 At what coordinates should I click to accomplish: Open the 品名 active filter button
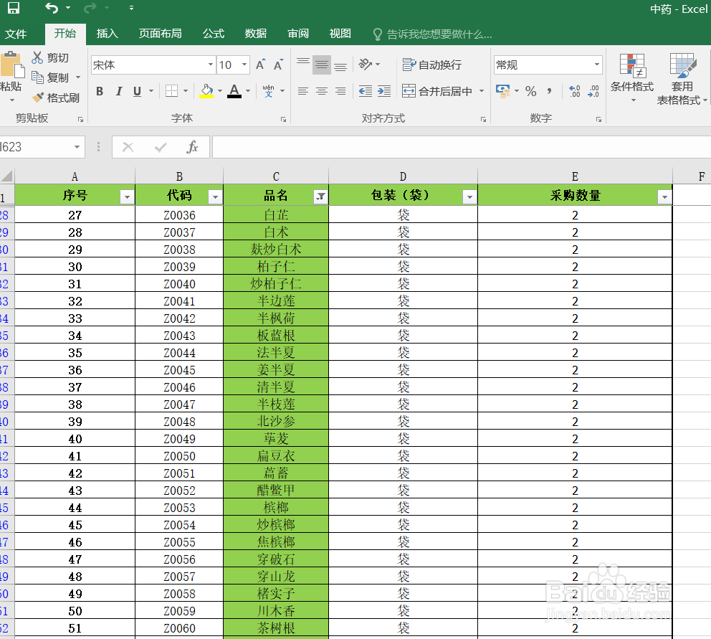(320, 197)
